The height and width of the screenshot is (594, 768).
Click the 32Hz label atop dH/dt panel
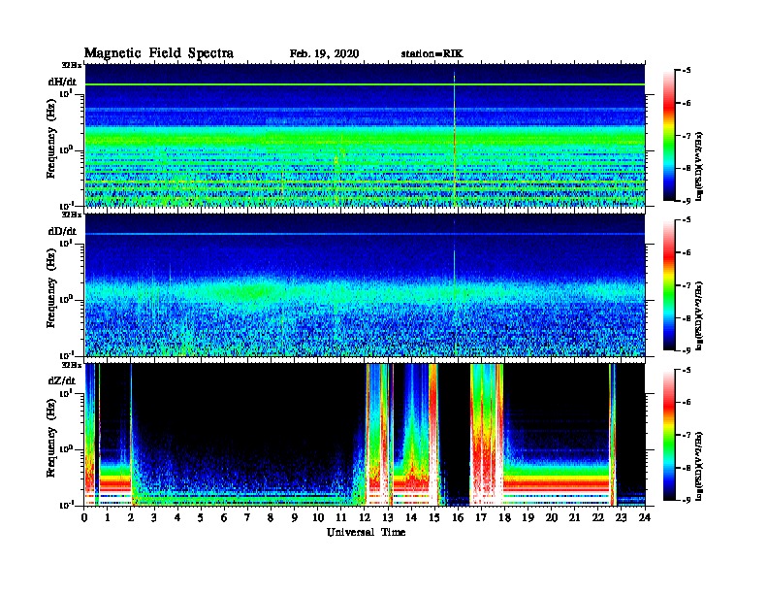click(x=72, y=65)
